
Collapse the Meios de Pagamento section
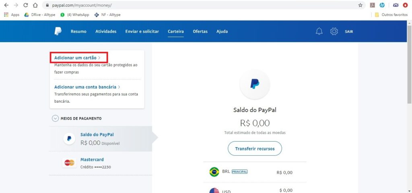pos(55,118)
